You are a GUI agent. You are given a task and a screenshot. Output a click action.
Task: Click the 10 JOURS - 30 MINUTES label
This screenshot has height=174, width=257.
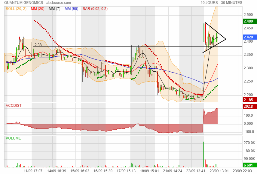(222, 3)
